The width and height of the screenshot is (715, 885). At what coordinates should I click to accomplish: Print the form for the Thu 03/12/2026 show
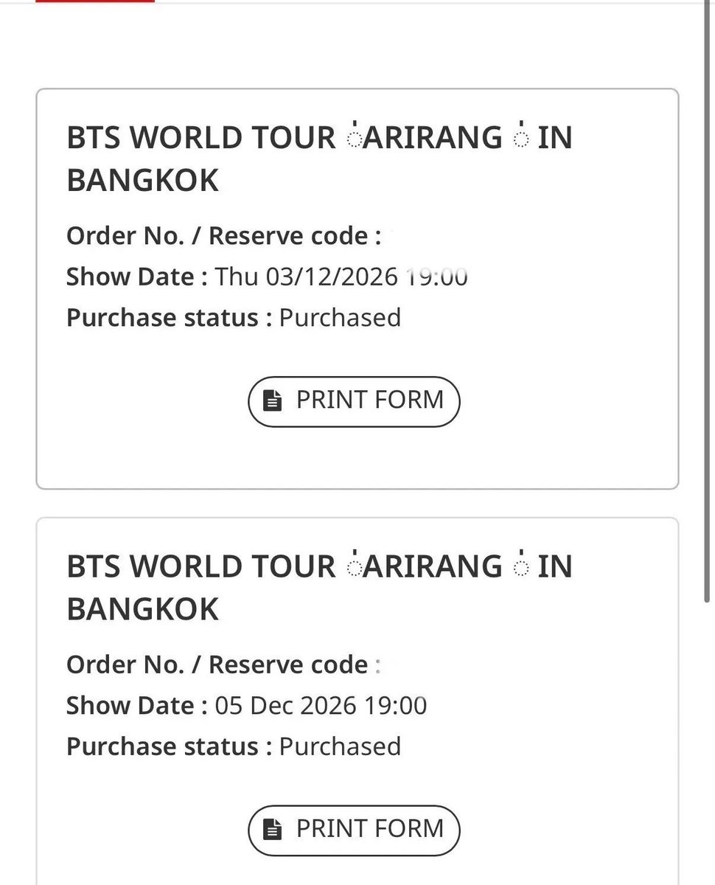(x=354, y=402)
